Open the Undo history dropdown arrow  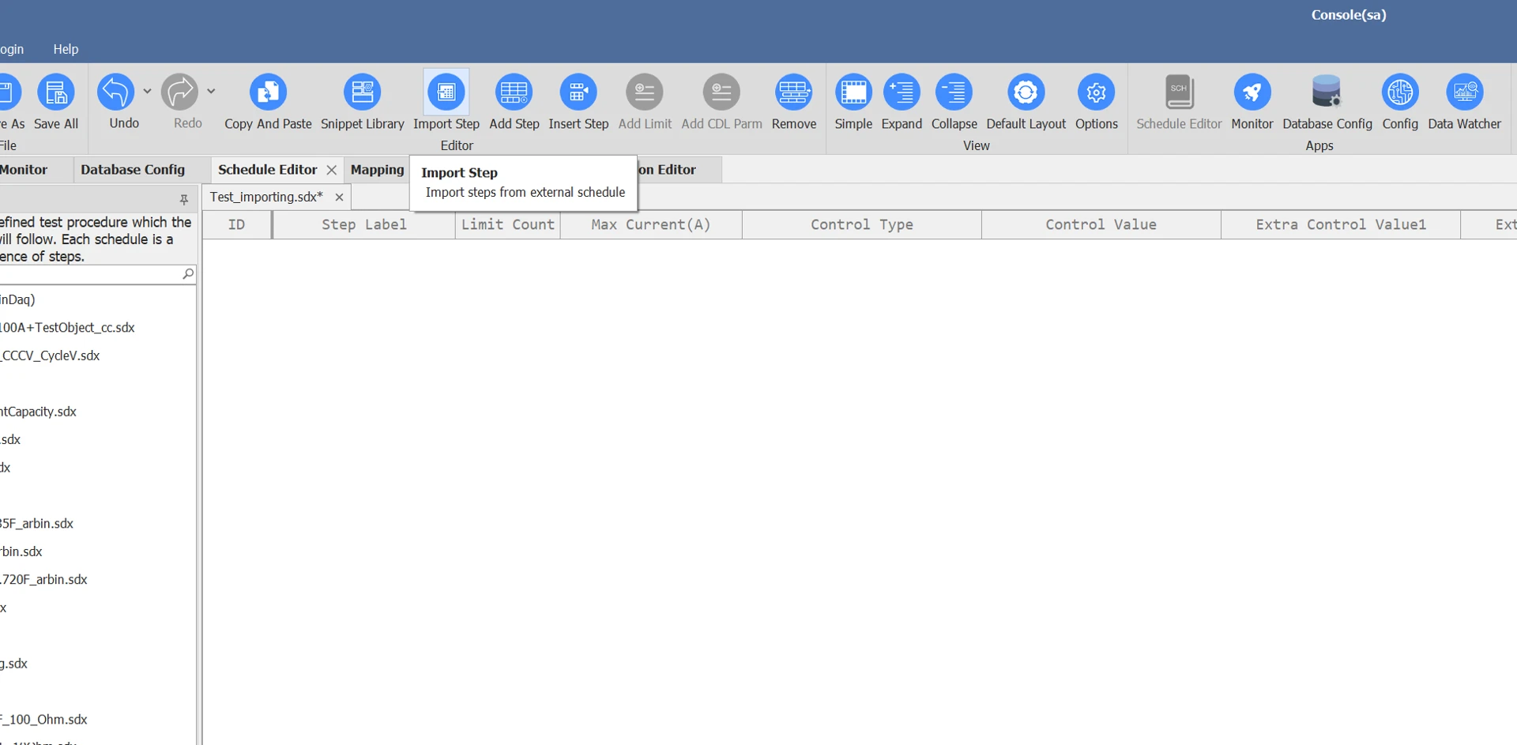147,92
